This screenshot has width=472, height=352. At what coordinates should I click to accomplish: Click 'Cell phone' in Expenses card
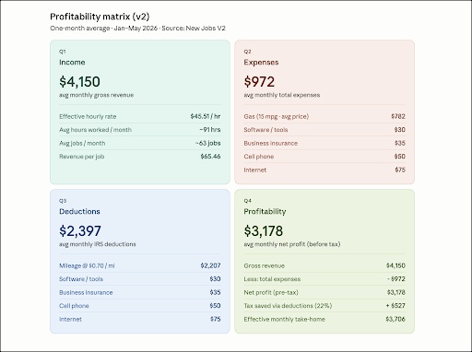coord(259,157)
